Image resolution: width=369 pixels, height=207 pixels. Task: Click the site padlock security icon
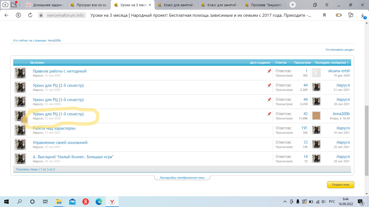coord(41,15)
